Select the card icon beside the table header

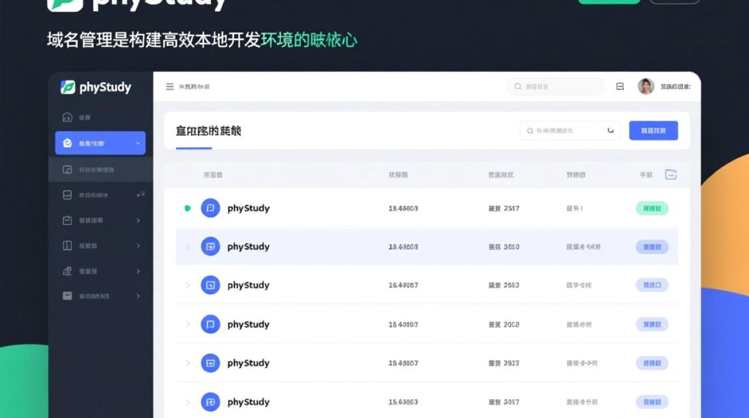(x=671, y=174)
